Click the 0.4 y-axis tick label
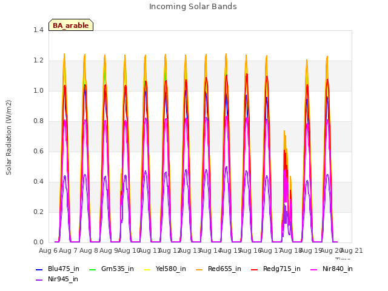This screenshot has width=388, height=291. pos(38,182)
